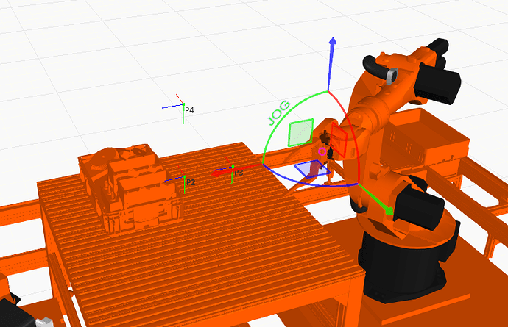
Task: Select the P3 point marker
Action: pos(233,172)
